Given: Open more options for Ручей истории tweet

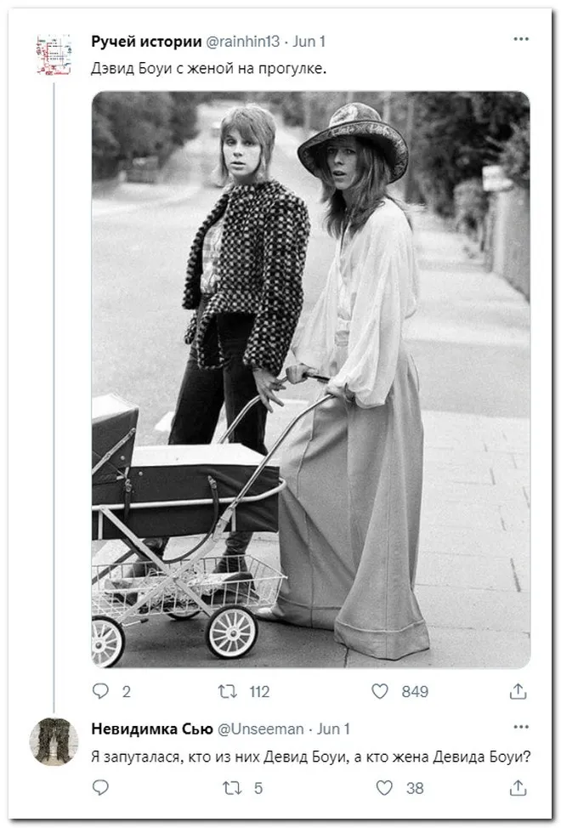Looking at the screenshot, I should [x=521, y=39].
